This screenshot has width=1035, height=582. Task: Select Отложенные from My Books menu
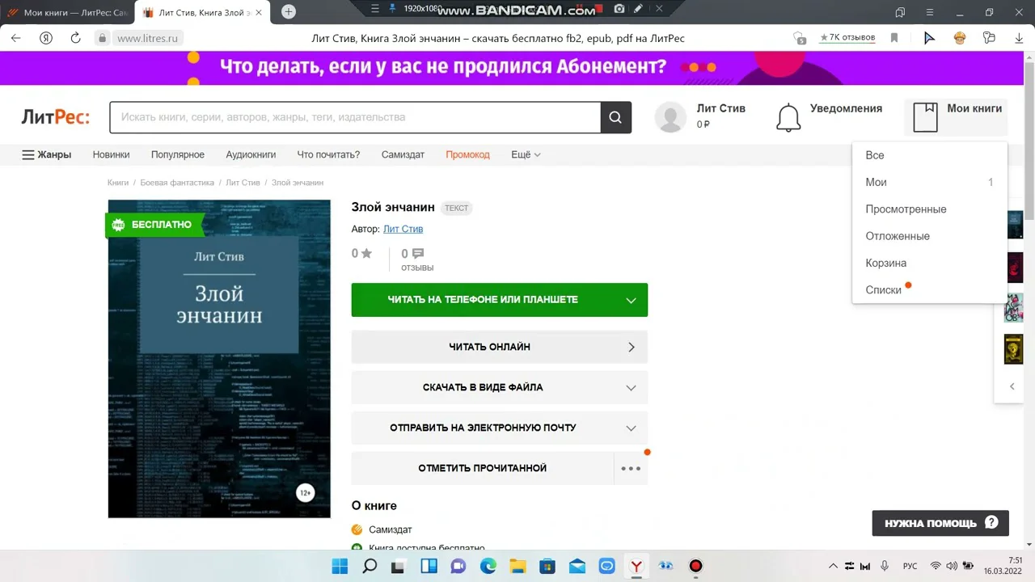(898, 236)
